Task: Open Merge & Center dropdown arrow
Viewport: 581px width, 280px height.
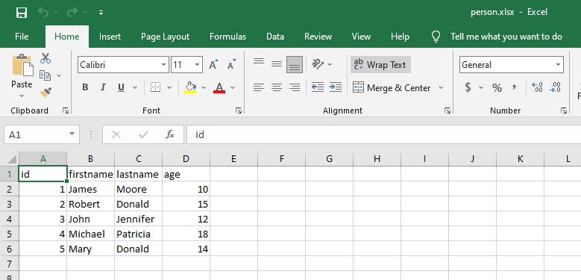Action: click(441, 88)
